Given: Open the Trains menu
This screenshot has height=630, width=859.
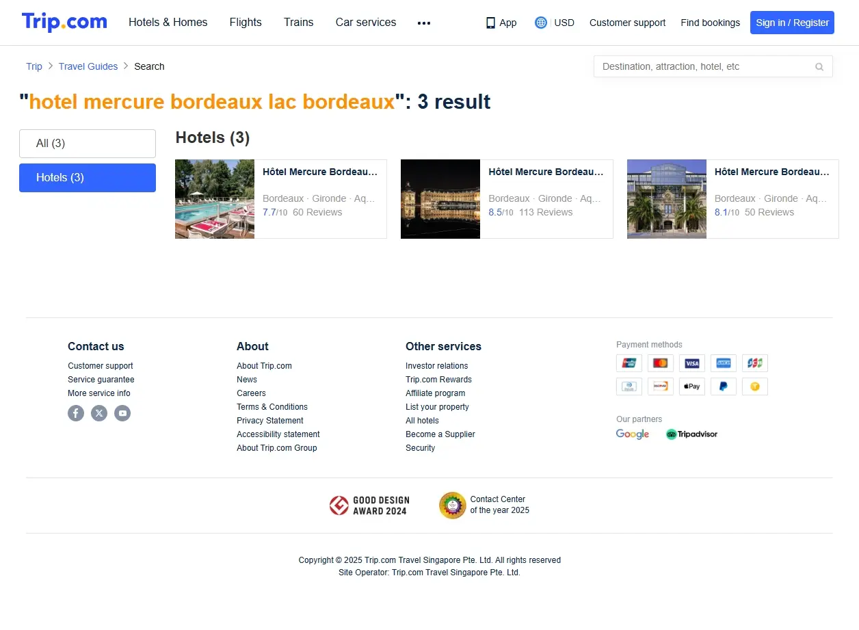Looking at the screenshot, I should tap(299, 23).
